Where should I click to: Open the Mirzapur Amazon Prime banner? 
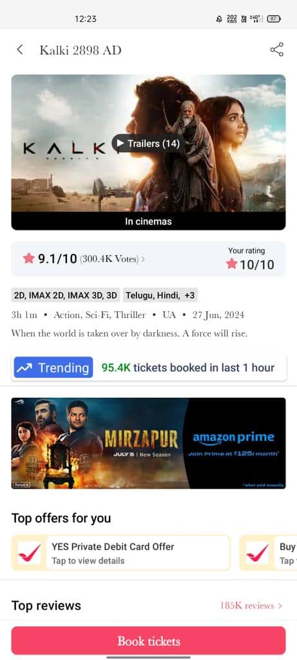(148, 443)
